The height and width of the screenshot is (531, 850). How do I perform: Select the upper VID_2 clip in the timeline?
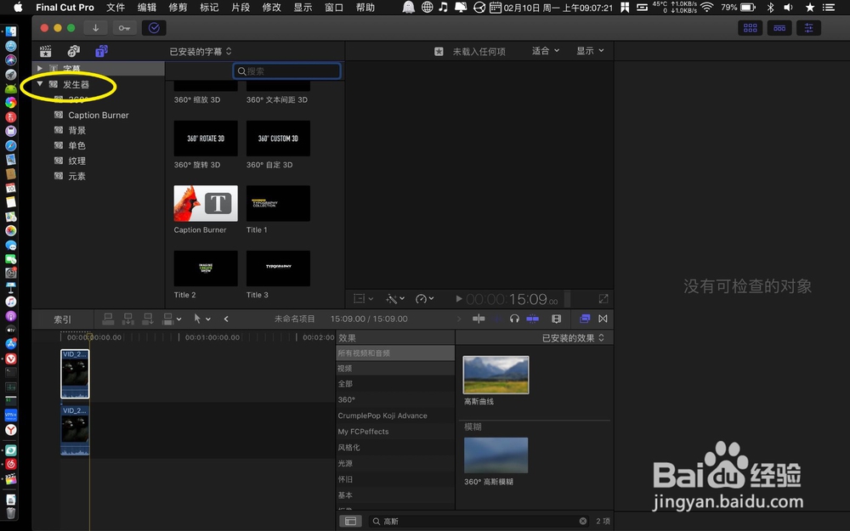tap(75, 374)
